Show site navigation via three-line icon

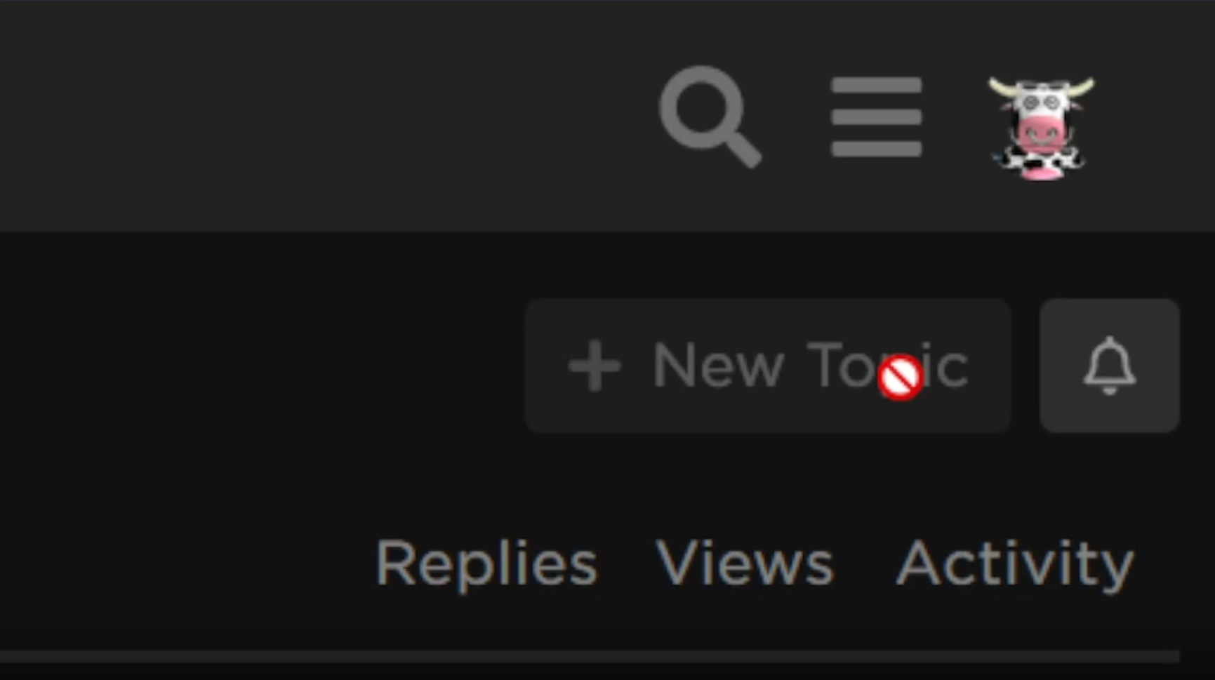point(876,116)
